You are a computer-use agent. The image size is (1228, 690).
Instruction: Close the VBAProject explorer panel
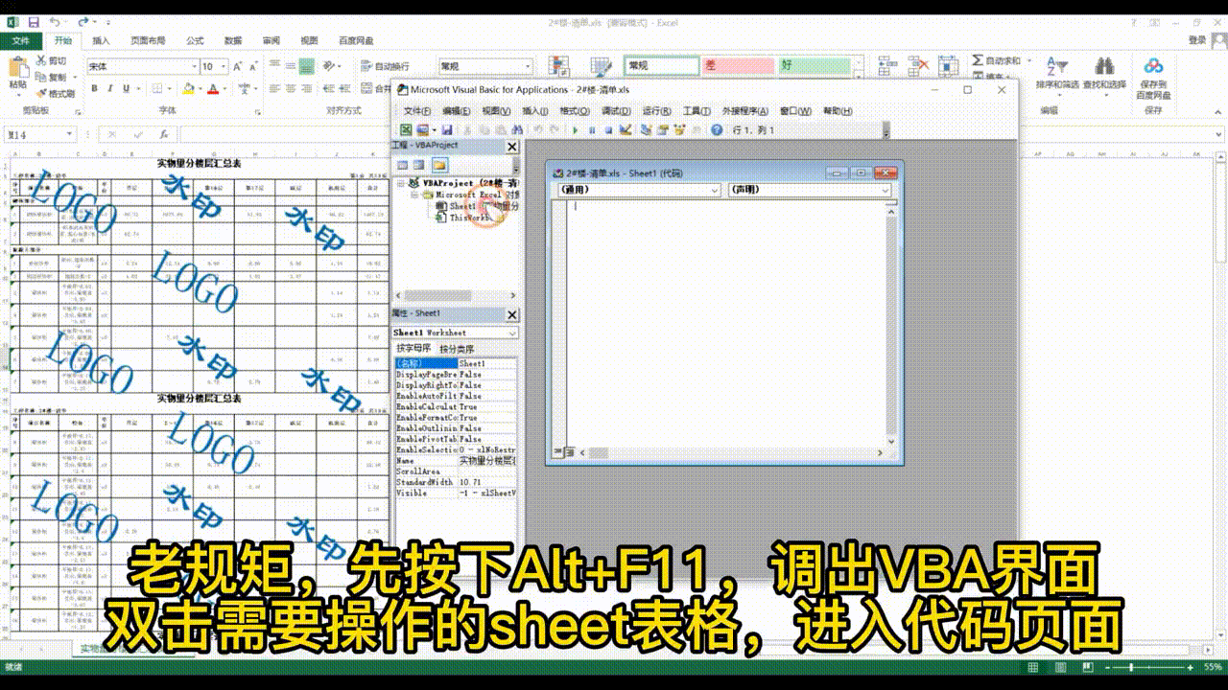click(x=511, y=147)
